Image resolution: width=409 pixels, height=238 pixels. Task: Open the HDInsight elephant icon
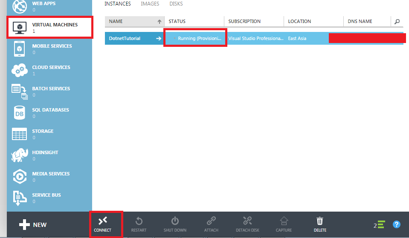pos(20,155)
